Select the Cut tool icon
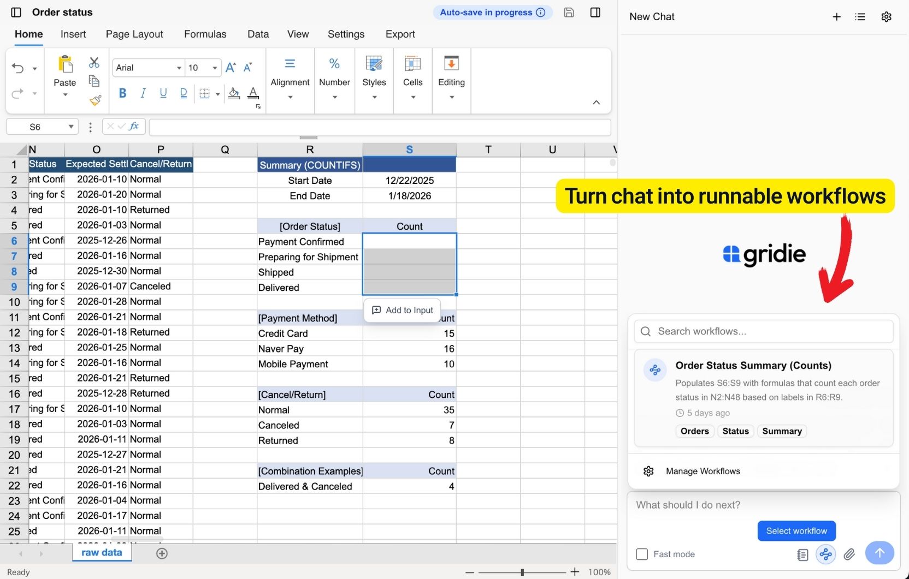 pos(94,63)
